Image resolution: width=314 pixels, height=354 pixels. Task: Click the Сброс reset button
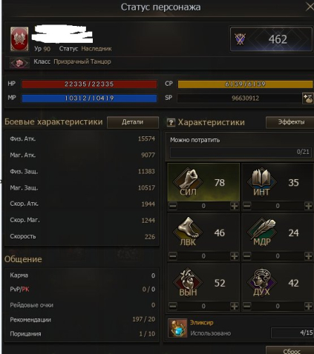point(290,350)
